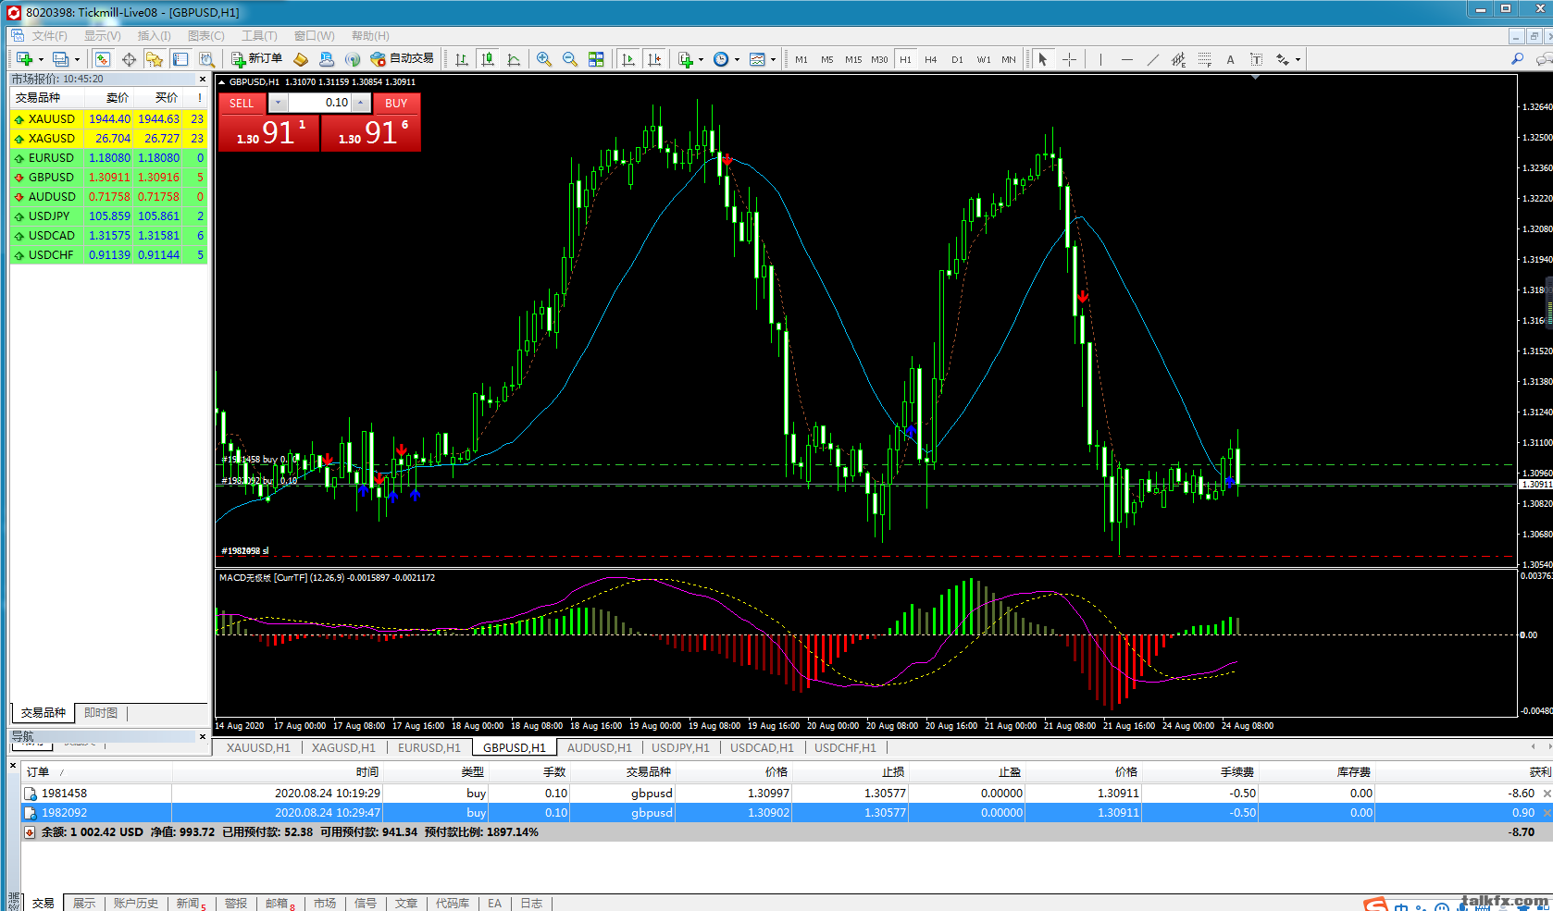The width and height of the screenshot is (1553, 911).
Task: Open the New Chart toolbar icon
Action: 24,59
